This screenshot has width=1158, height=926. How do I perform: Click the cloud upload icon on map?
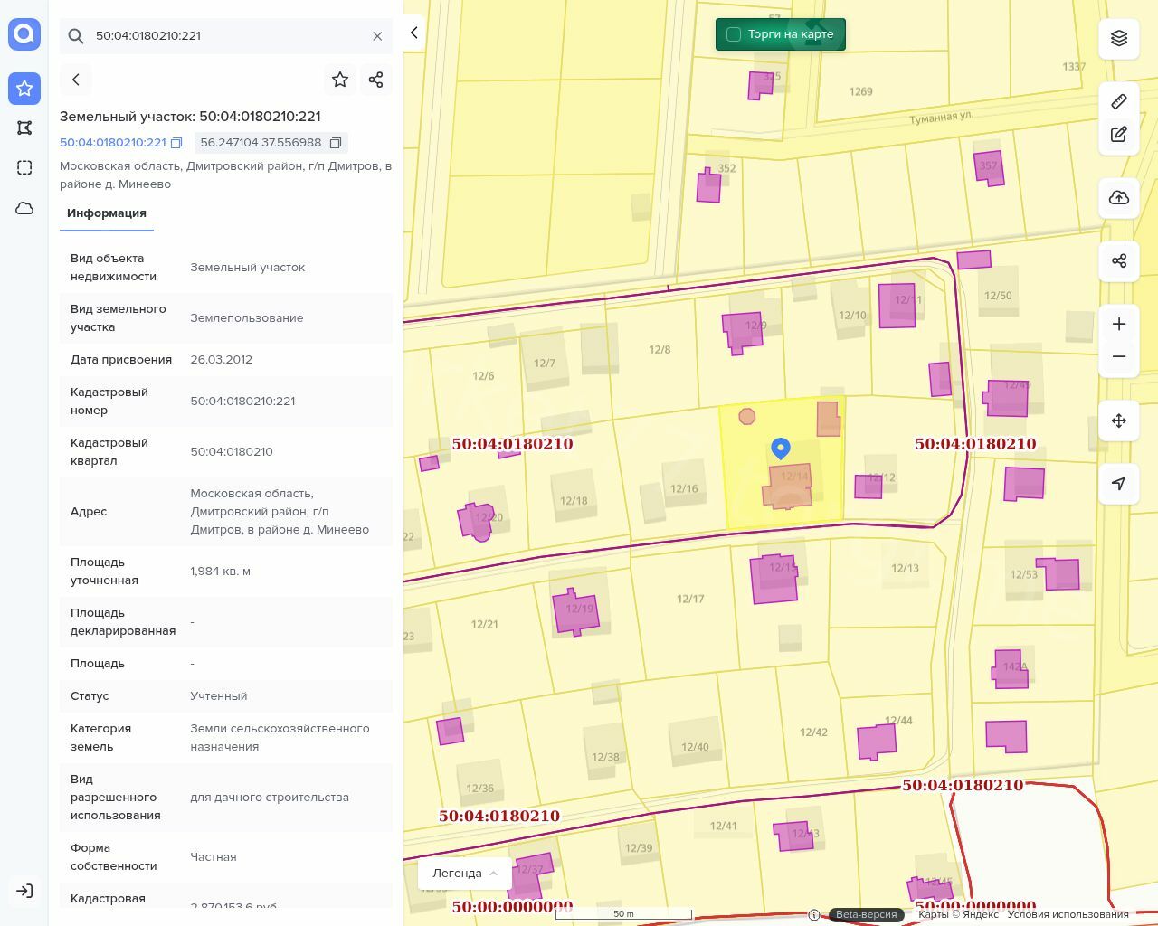coord(1119,198)
